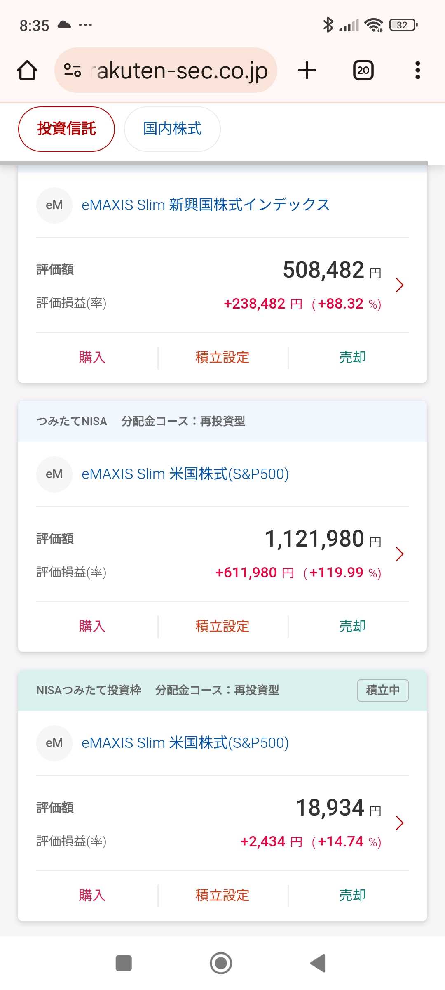The image size is (445, 990).
Task: Tap the 積立中 status badge
Action: (x=382, y=690)
